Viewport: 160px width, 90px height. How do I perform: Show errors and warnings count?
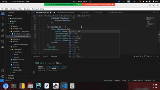point(8,80)
